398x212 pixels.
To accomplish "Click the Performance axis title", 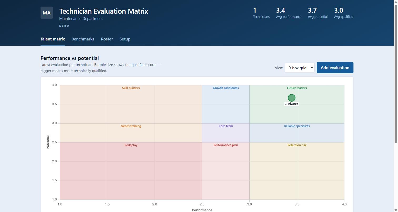I will click(x=202, y=210).
